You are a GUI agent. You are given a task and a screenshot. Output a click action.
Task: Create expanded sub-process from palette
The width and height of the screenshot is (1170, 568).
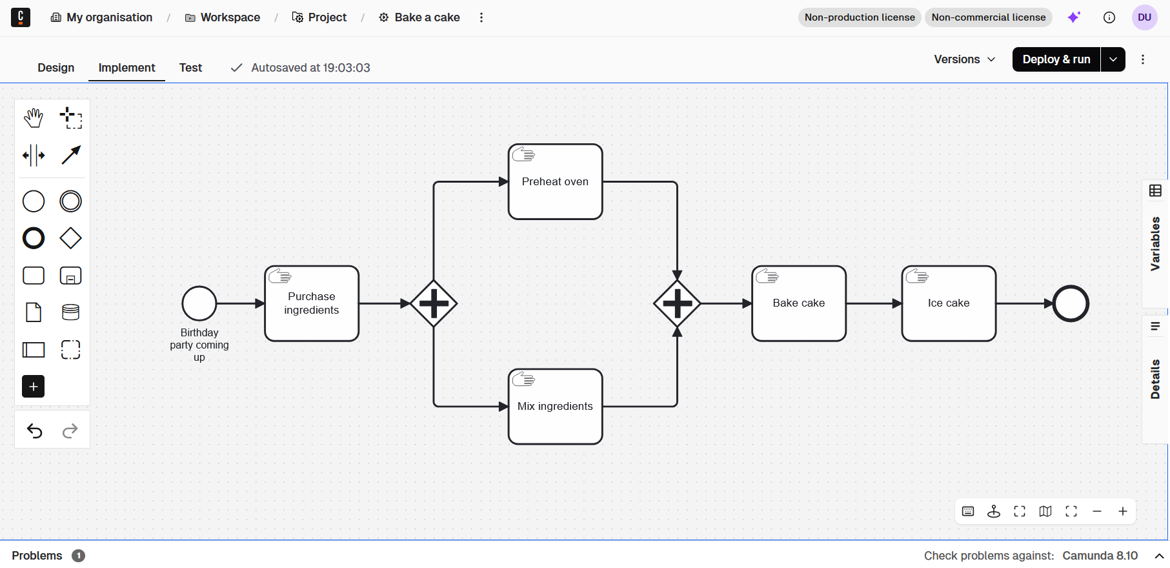(70, 276)
